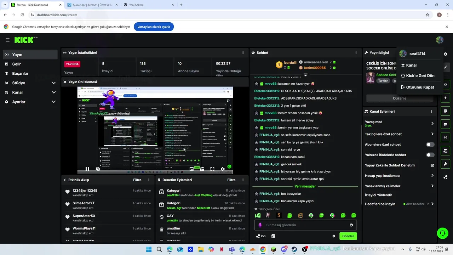
Task: Unmute the stream preview audio
Action: pyautogui.click(x=98, y=169)
